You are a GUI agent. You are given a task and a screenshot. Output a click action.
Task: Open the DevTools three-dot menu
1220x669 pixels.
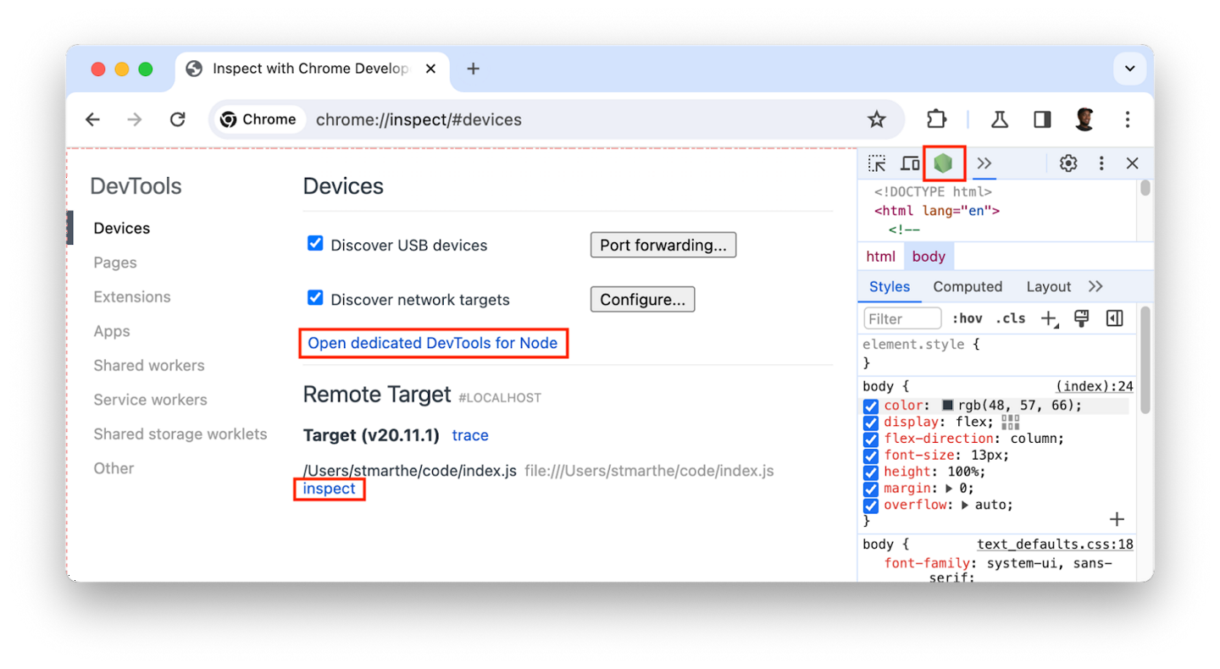point(1101,163)
